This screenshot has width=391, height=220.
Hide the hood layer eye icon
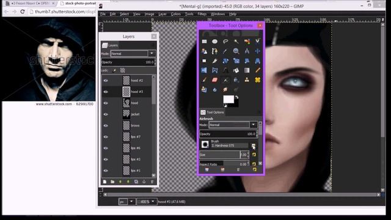click(106, 103)
